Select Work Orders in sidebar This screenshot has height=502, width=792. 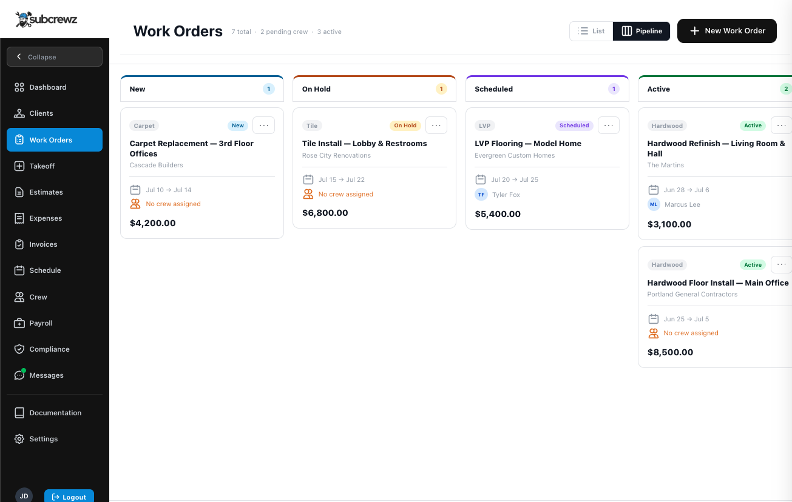click(55, 140)
